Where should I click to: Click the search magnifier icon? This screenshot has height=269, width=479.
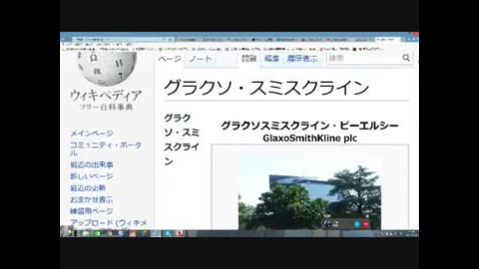(x=406, y=58)
